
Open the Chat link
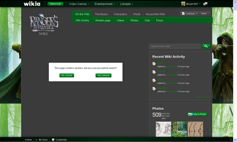click(x=147, y=20)
